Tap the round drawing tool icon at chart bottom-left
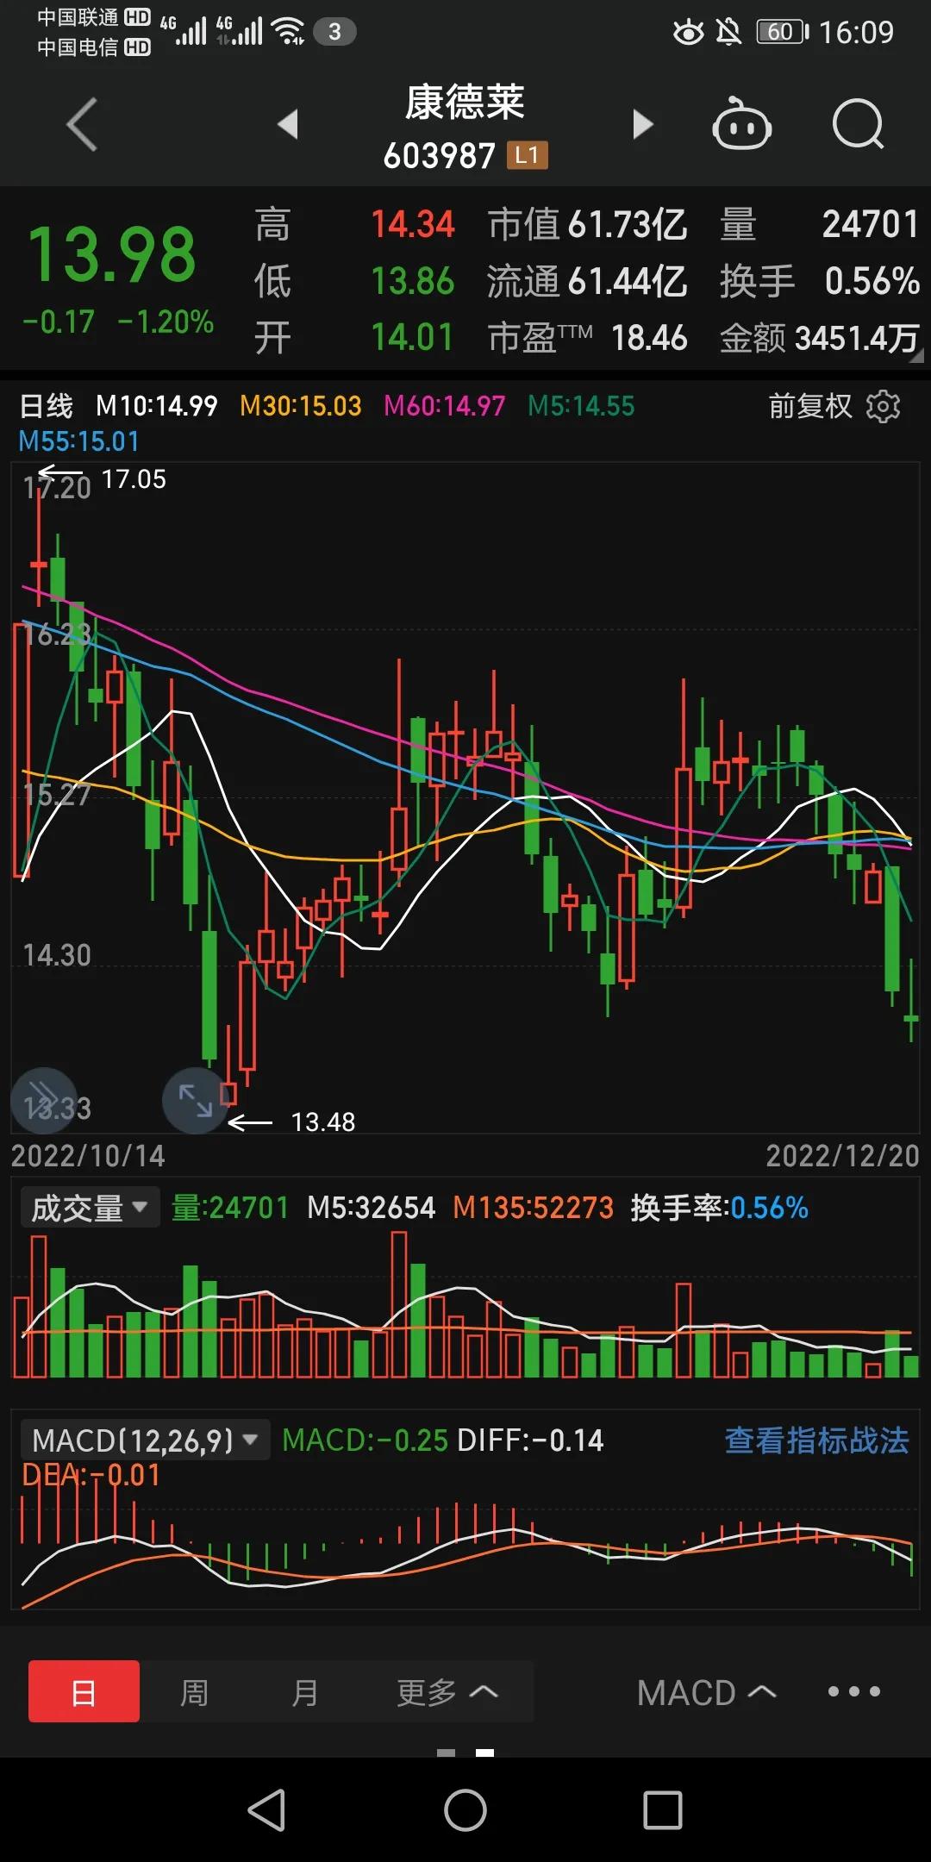 pos(44,1101)
